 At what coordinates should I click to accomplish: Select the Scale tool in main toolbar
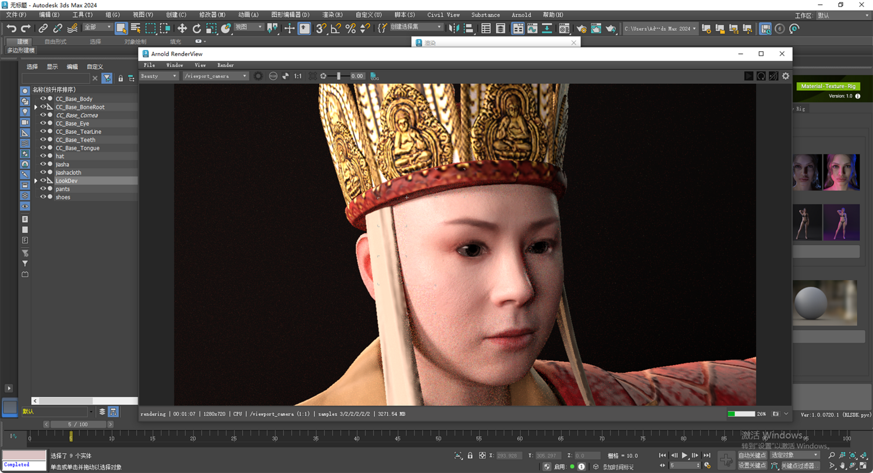(211, 28)
